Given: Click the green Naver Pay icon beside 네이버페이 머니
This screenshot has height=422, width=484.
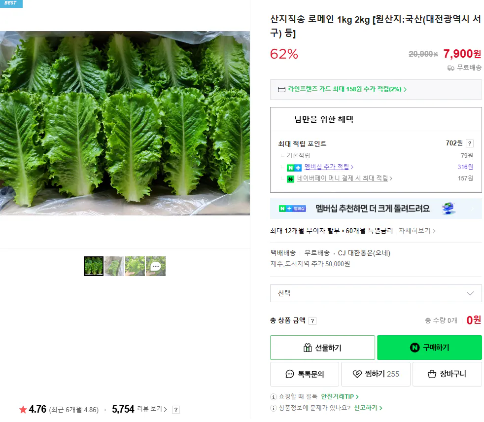Looking at the screenshot, I should tap(291, 178).
